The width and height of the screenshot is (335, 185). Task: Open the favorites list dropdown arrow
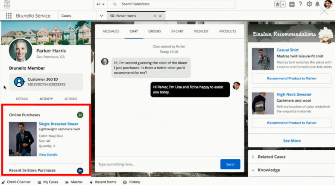(283, 4)
